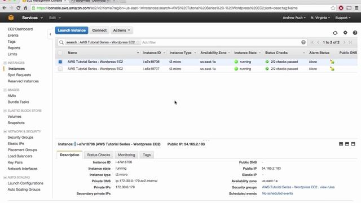Viewport: 361px width, 203px height.
Task: Open the Andrew Puch account menu
Action: pos(294,17)
